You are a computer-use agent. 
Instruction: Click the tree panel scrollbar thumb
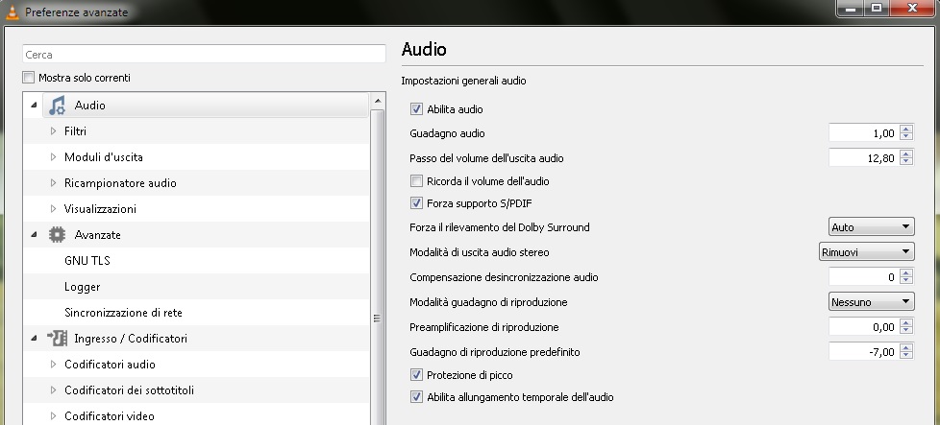click(377, 267)
